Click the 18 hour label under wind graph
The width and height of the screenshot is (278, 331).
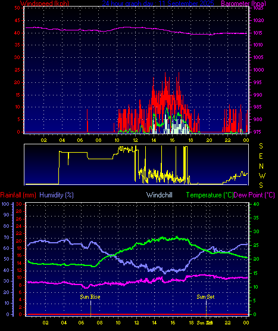(190, 140)
